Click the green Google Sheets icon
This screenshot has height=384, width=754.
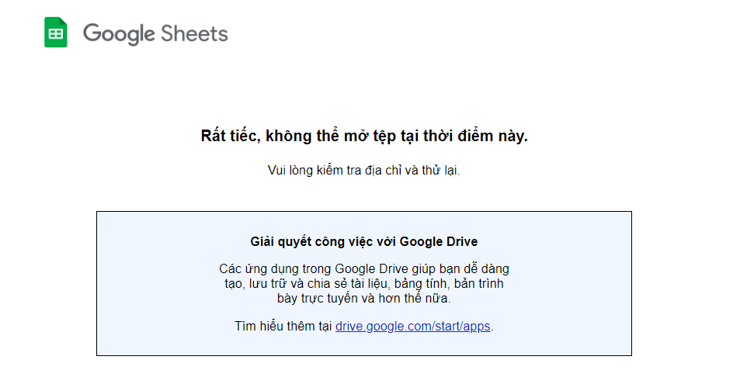pyautogui.click(x=55, y=33)
